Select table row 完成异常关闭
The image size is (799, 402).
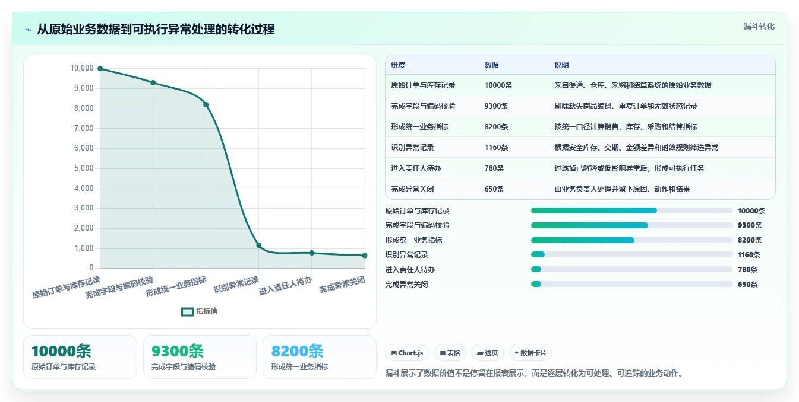pyautogui.click(x=580, y=189)
